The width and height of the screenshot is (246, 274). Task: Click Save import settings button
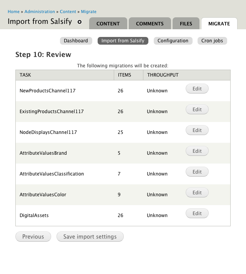click(x=90, y=237)
